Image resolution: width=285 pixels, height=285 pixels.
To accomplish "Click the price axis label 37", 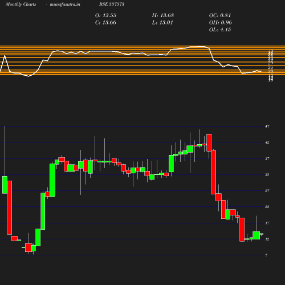I will tap(267, 158).
